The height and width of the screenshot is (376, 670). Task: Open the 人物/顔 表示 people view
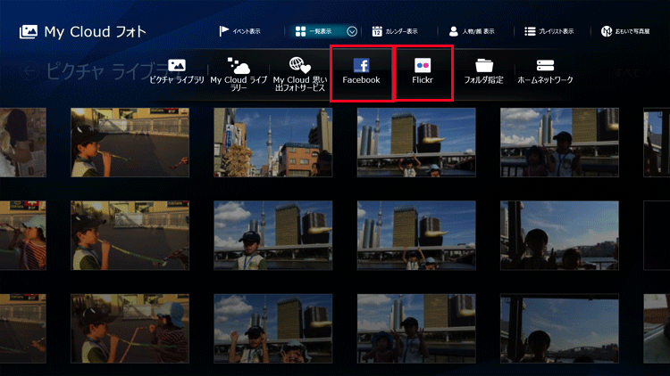click(x=472, y=31)
